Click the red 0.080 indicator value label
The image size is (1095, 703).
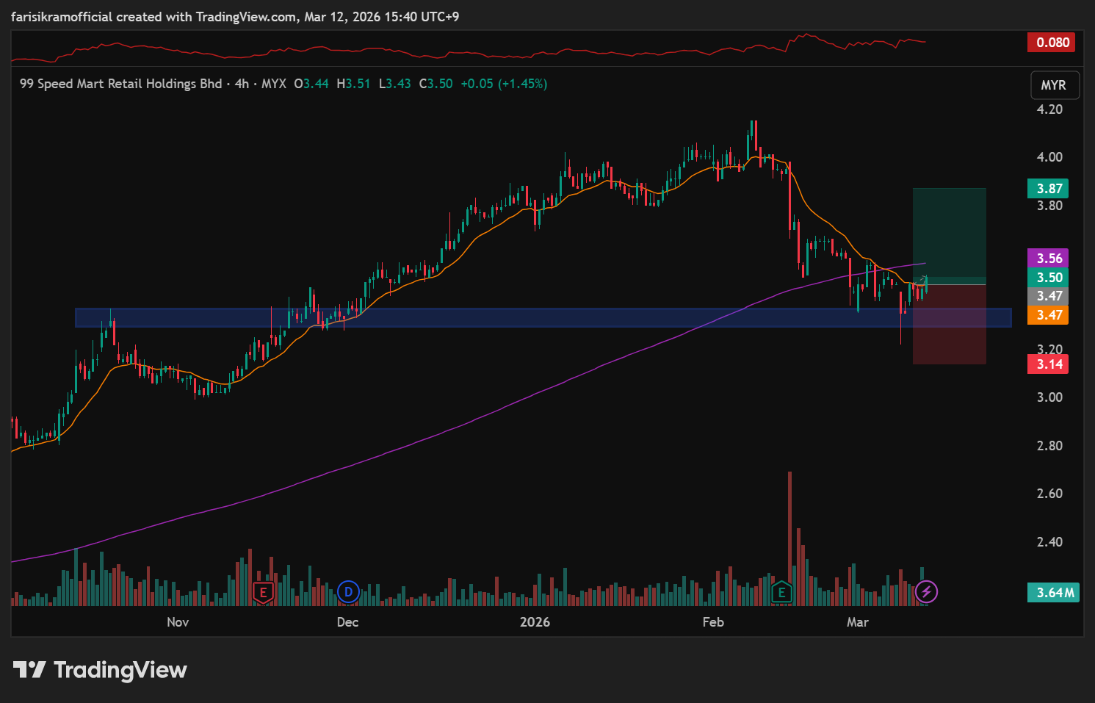click(x=1052, y=43)
